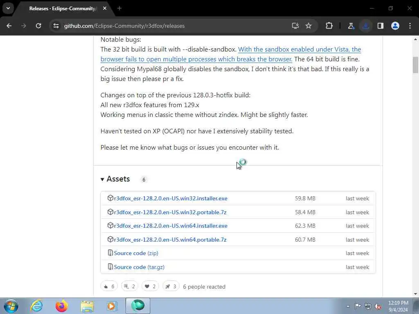This screenshot has width=419, height=314.
Task: Open the network status tray icon
Action: (368, 307)
